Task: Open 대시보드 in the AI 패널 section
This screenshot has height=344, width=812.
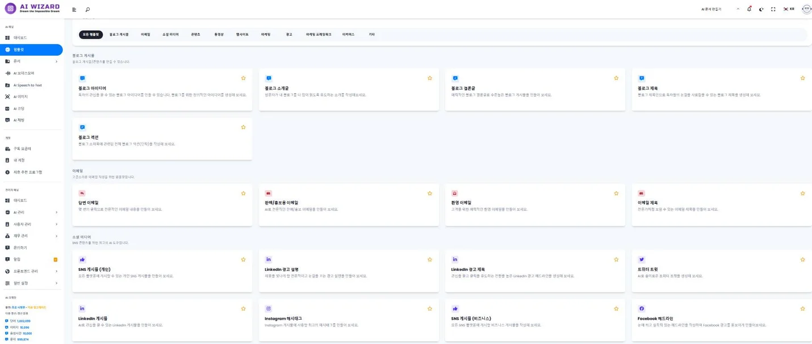Action: click(x=31, y=37)
